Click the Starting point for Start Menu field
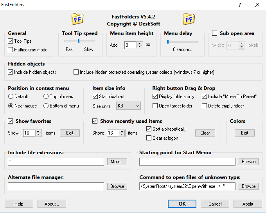The height and width of the screenshot is (213, 266). point(187,162)
